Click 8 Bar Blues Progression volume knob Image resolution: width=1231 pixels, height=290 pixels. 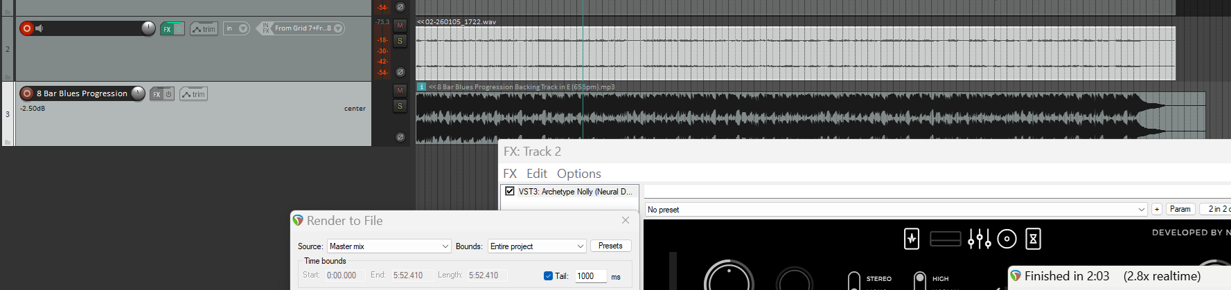click(x=138, y=93)
